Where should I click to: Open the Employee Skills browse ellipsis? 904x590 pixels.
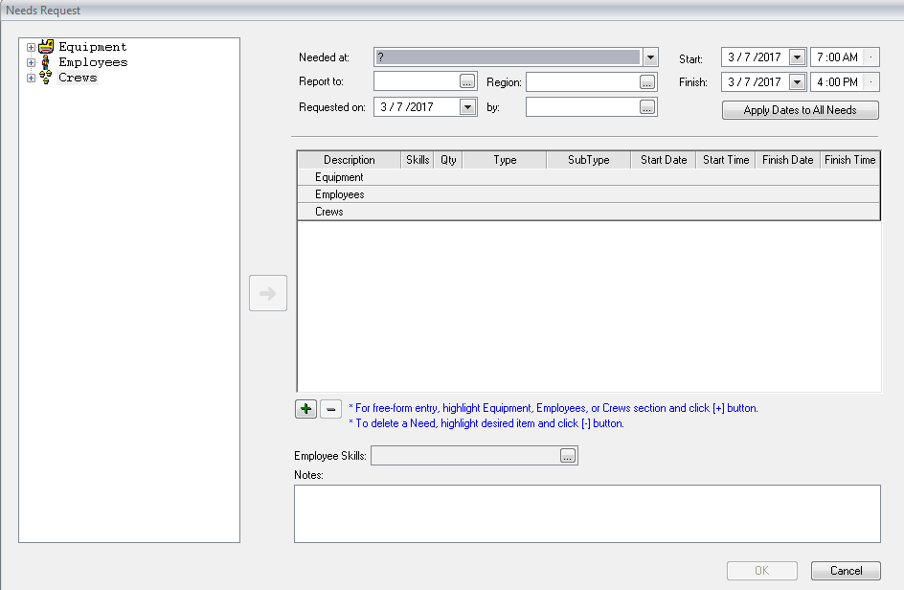567,456
